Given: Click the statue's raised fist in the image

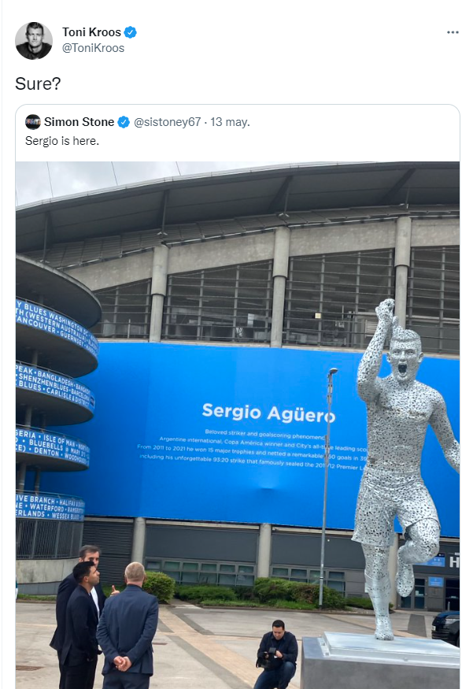Looking at the screenshot, I should tap(386, 310).
